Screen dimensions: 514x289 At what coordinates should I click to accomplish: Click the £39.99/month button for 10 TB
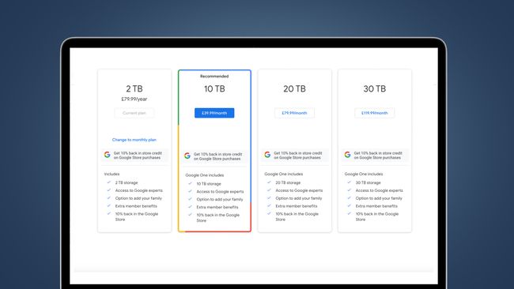pyautogui.click(x=214, y=113)
